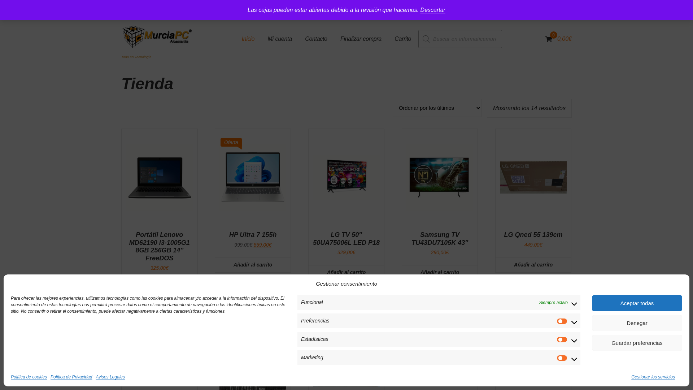This screenshot has width=693, height=390.
Task: Click 'Siempre activo' label in Funcional row
Action: click(553, 303)
